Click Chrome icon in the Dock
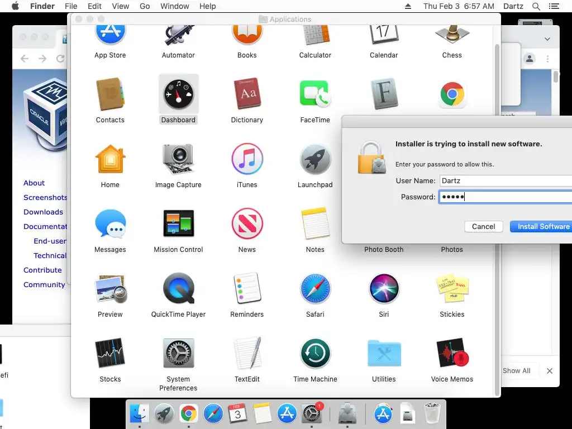Image resolution: width=572 pixels, height=429 pixels. [x=189, y=414]
